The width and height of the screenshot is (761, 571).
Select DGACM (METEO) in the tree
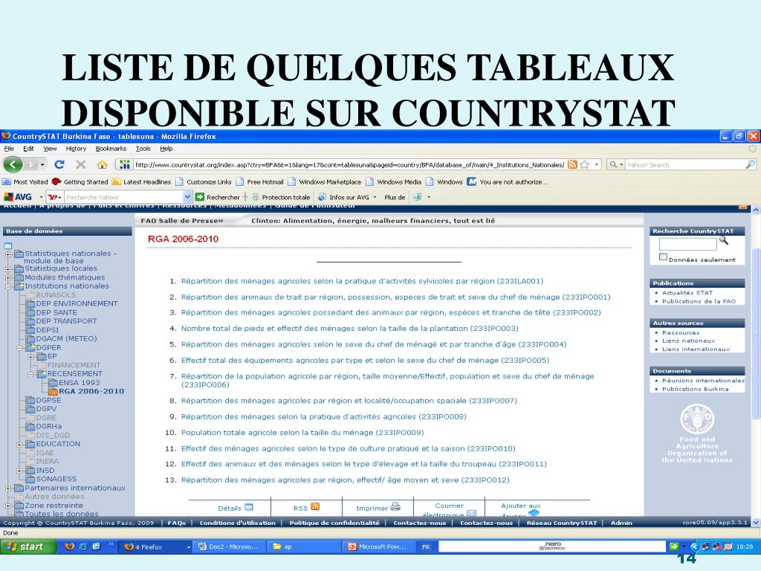click(x=66, y=338)
